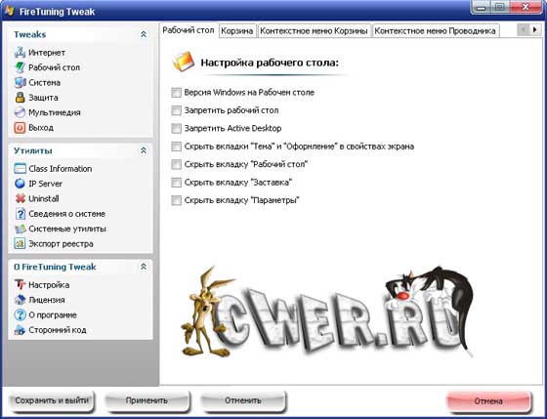The width and height of the screenshot is (547, 419).
Task: Click the Защита padlock icon
Action: 20,98
